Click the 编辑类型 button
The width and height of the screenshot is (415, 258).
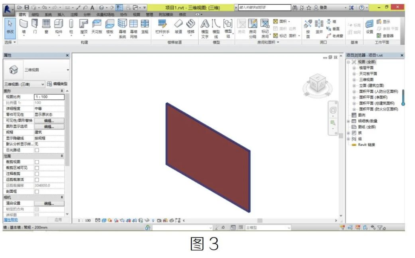click(57, 84)
